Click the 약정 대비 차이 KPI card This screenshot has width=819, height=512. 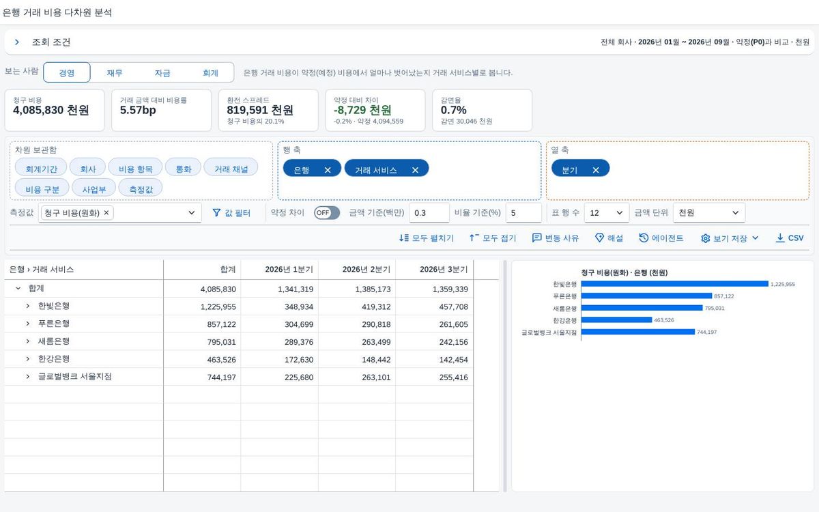tap(375, 111)
